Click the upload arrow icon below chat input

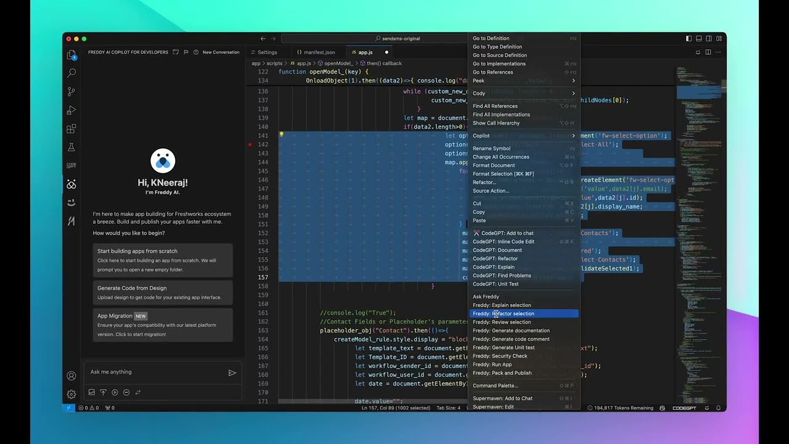[103, 392]
